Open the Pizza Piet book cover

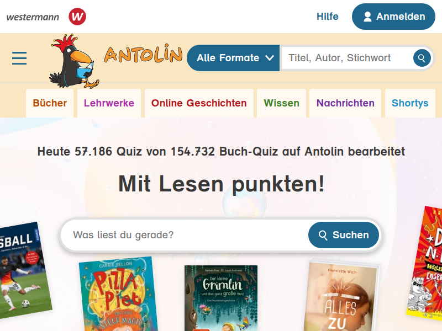click(118, 294)
